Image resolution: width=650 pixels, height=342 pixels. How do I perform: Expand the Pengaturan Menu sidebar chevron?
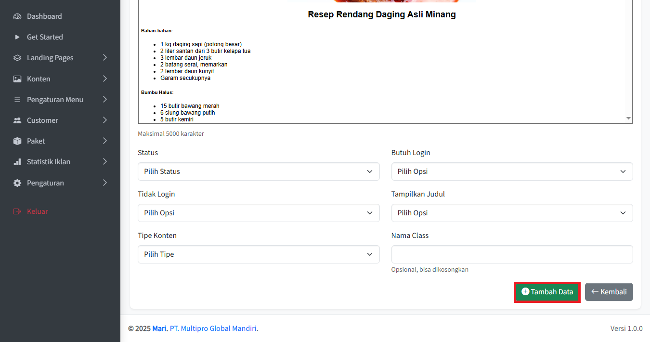click(105, 100)
